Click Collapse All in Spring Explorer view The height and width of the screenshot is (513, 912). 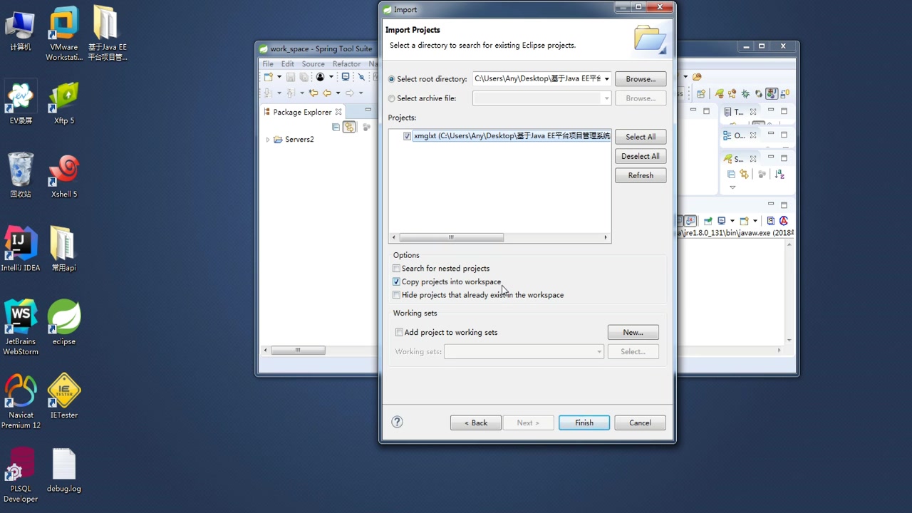click(732, 174)
